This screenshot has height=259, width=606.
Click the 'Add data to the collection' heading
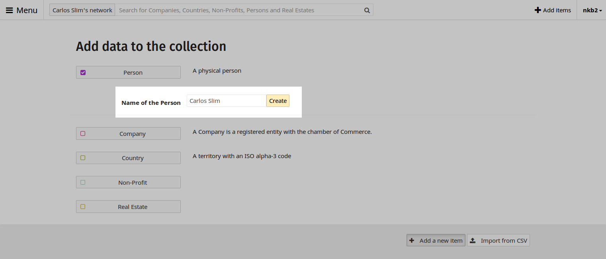click(x=151, y=46)
